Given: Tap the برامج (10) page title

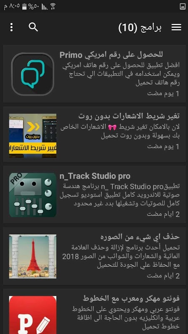Looking at the screenshot, I should click(x=140, y=28).
